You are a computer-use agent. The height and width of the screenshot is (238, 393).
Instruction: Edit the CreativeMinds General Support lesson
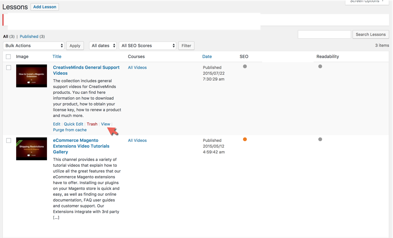click(56, 124)
